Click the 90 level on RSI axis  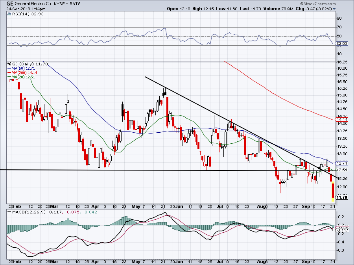tap(339, 18)
